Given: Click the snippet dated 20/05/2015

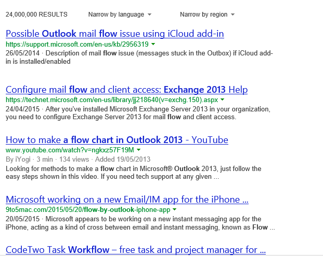Looking at the screenshot, I should click(139, 223).
